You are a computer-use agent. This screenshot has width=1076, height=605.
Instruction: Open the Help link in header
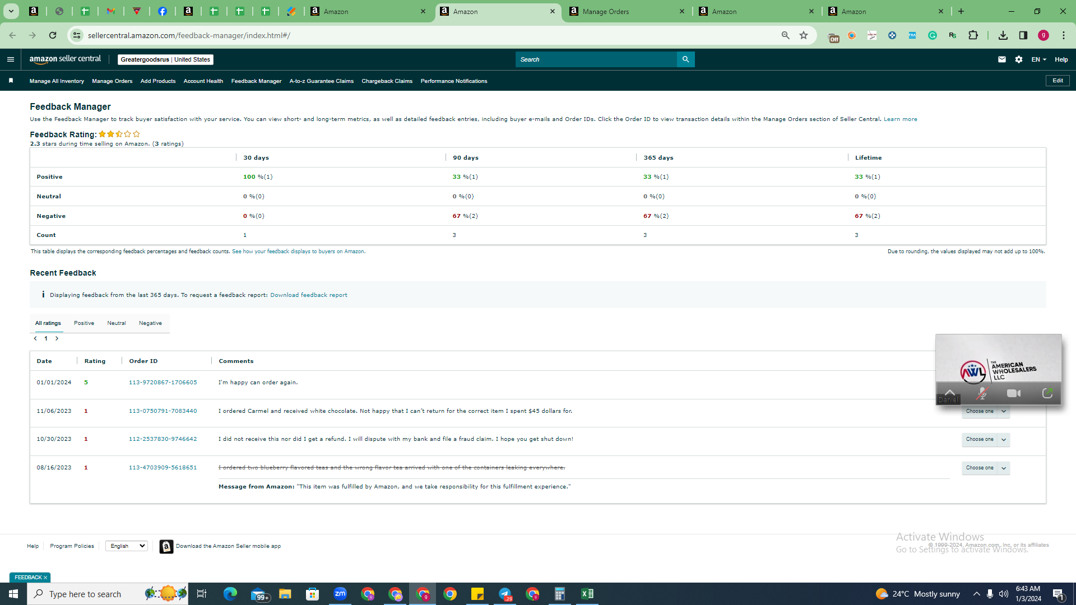pos(1061,59)
